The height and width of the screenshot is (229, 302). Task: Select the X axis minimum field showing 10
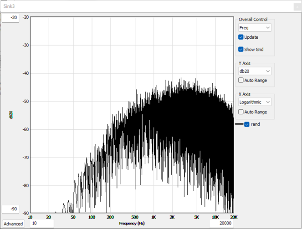pos(42,224)
